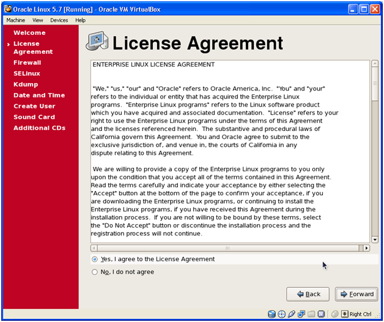This screenshot has height=322, width=384.
Task: Click the SELinux step in the sidebar
Action: pyautogui.click(x=27, y=73)
